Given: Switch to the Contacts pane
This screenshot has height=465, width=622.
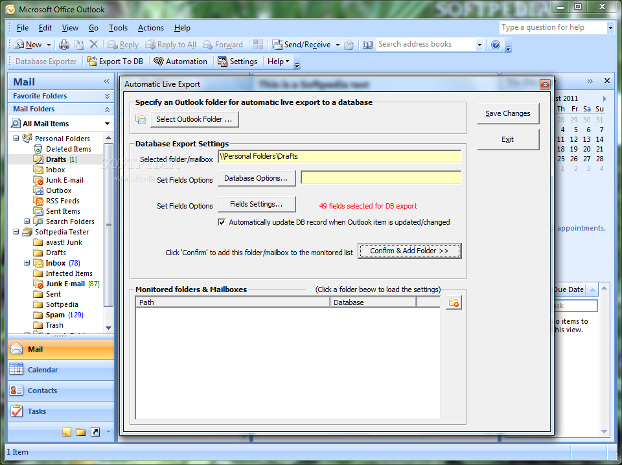Looking at the screenshot, I should point(61,391).
